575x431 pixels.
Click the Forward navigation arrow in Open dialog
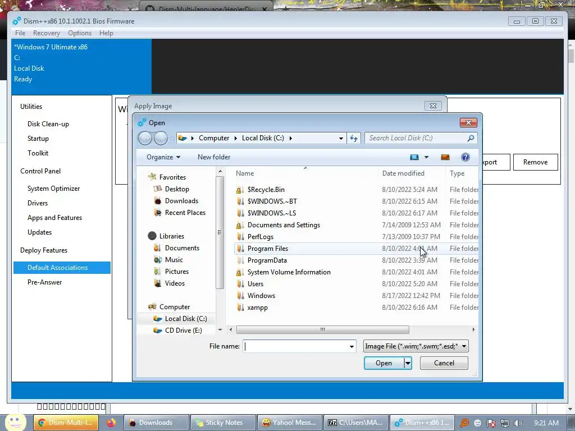(161, 138)
